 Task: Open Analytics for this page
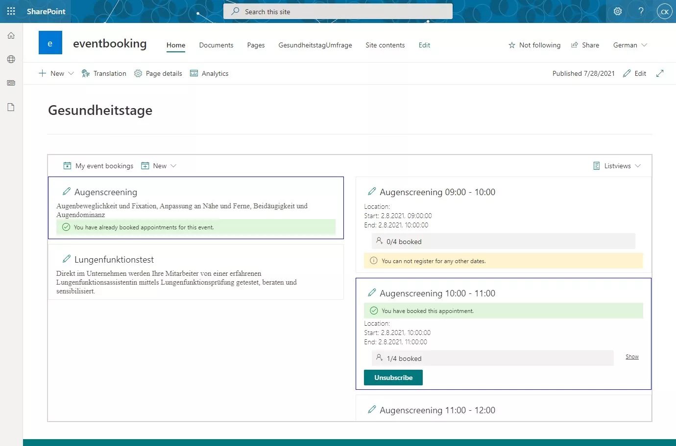pos(209,73)
